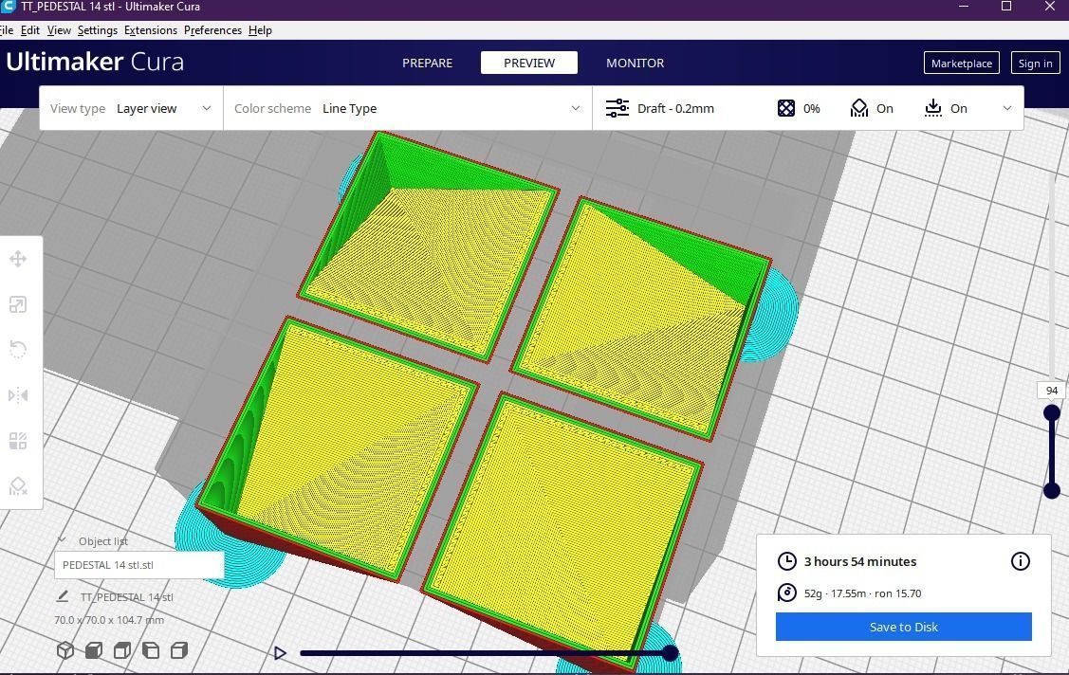Open the Settings menu

(x=98, y=30)
